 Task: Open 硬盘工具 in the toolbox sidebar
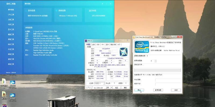[11, 35]
